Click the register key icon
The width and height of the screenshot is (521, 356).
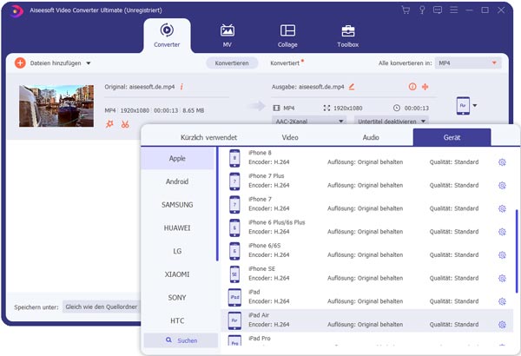[x=422, y=10]
